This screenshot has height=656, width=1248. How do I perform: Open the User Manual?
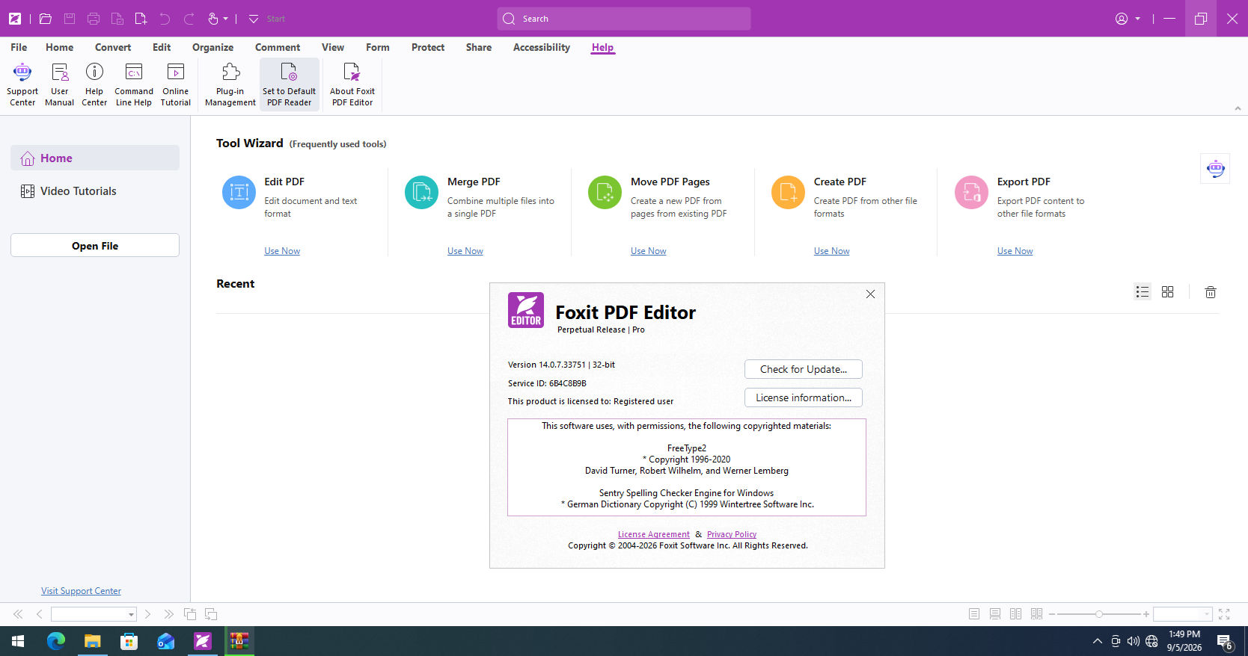point(59,84)
